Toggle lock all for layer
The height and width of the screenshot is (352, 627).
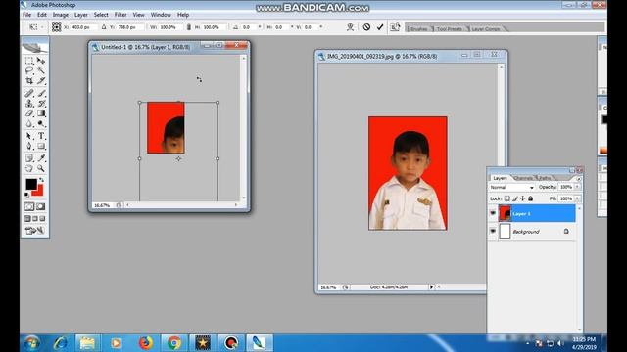tap(531, 198)
